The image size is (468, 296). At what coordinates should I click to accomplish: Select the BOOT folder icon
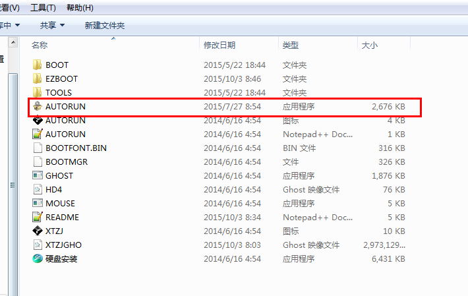pos(38,65)
